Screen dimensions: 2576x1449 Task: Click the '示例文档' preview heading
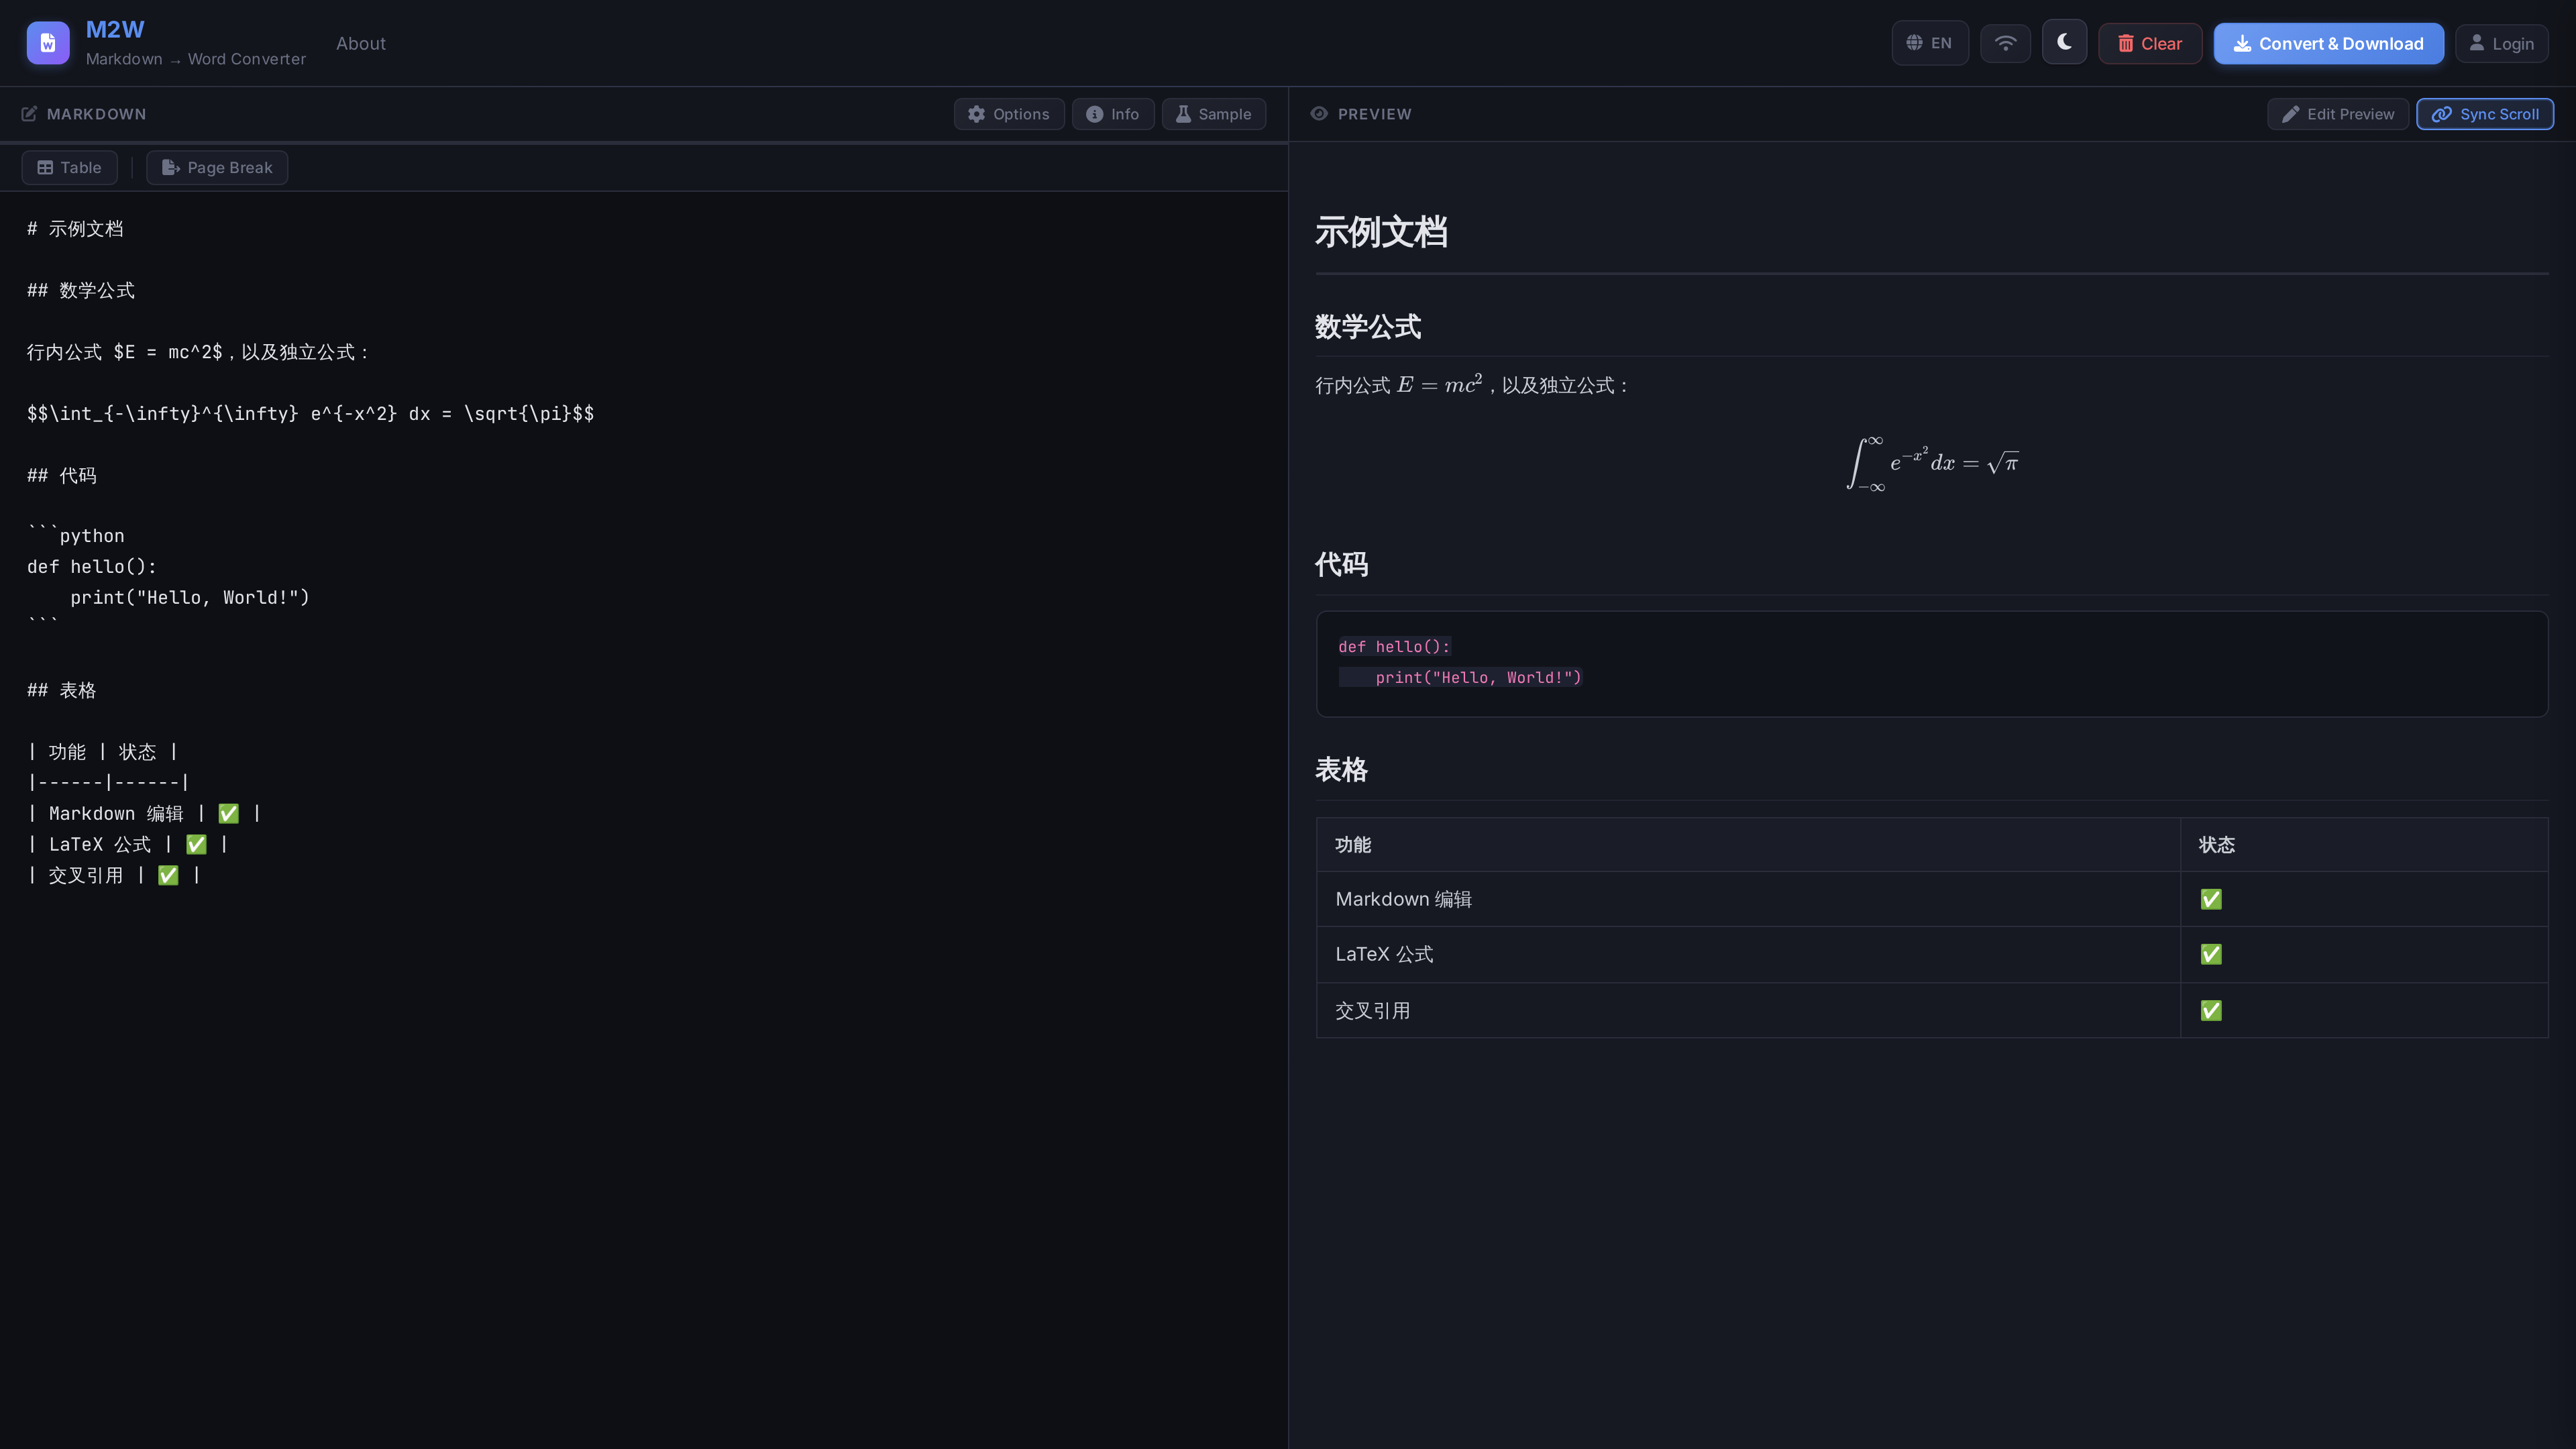(x=1381, y=232)
